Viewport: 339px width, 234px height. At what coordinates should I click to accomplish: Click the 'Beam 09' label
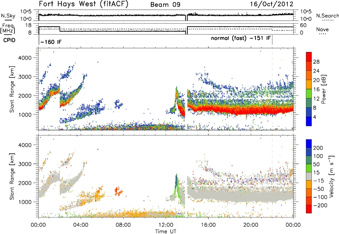pyautogui.click(x=165, y=5)
